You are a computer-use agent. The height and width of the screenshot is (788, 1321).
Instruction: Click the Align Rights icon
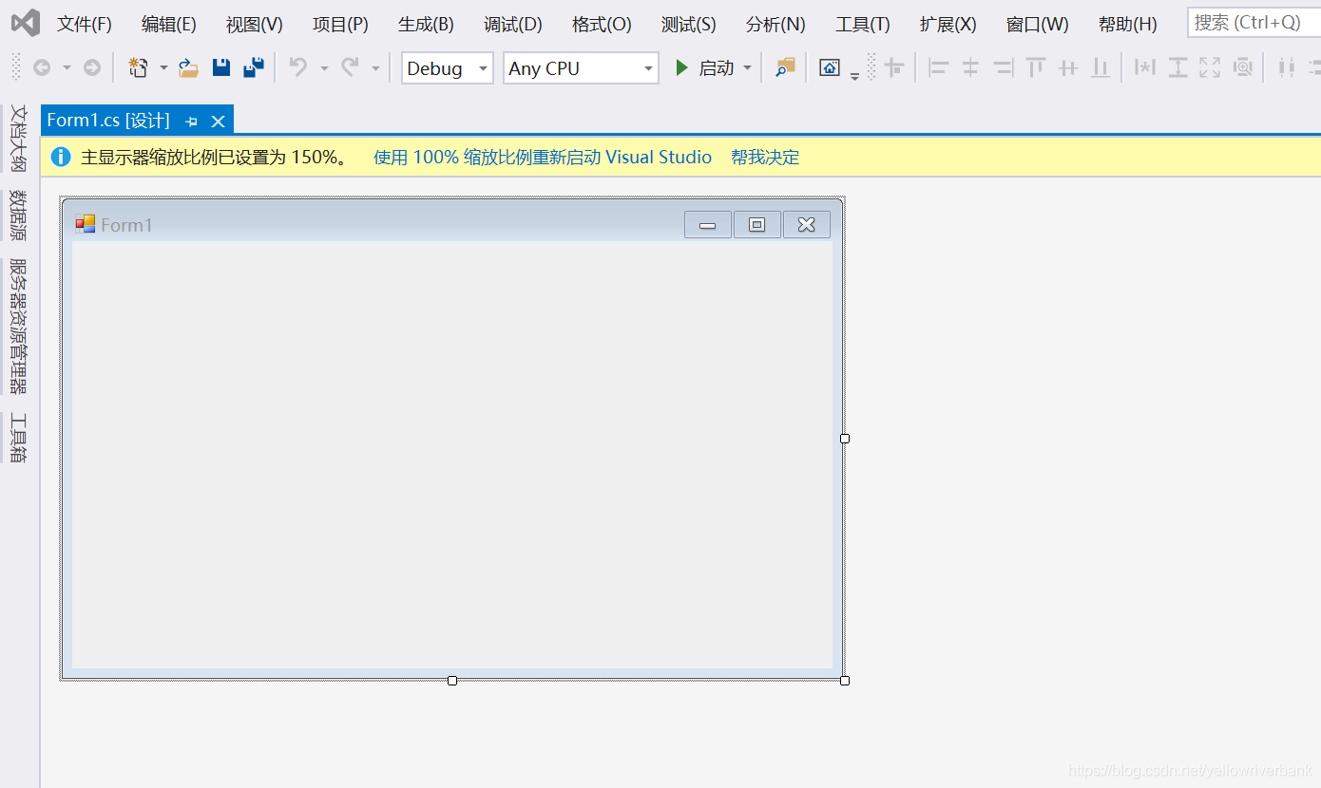pyautogui.click(x=1003, y=67)
